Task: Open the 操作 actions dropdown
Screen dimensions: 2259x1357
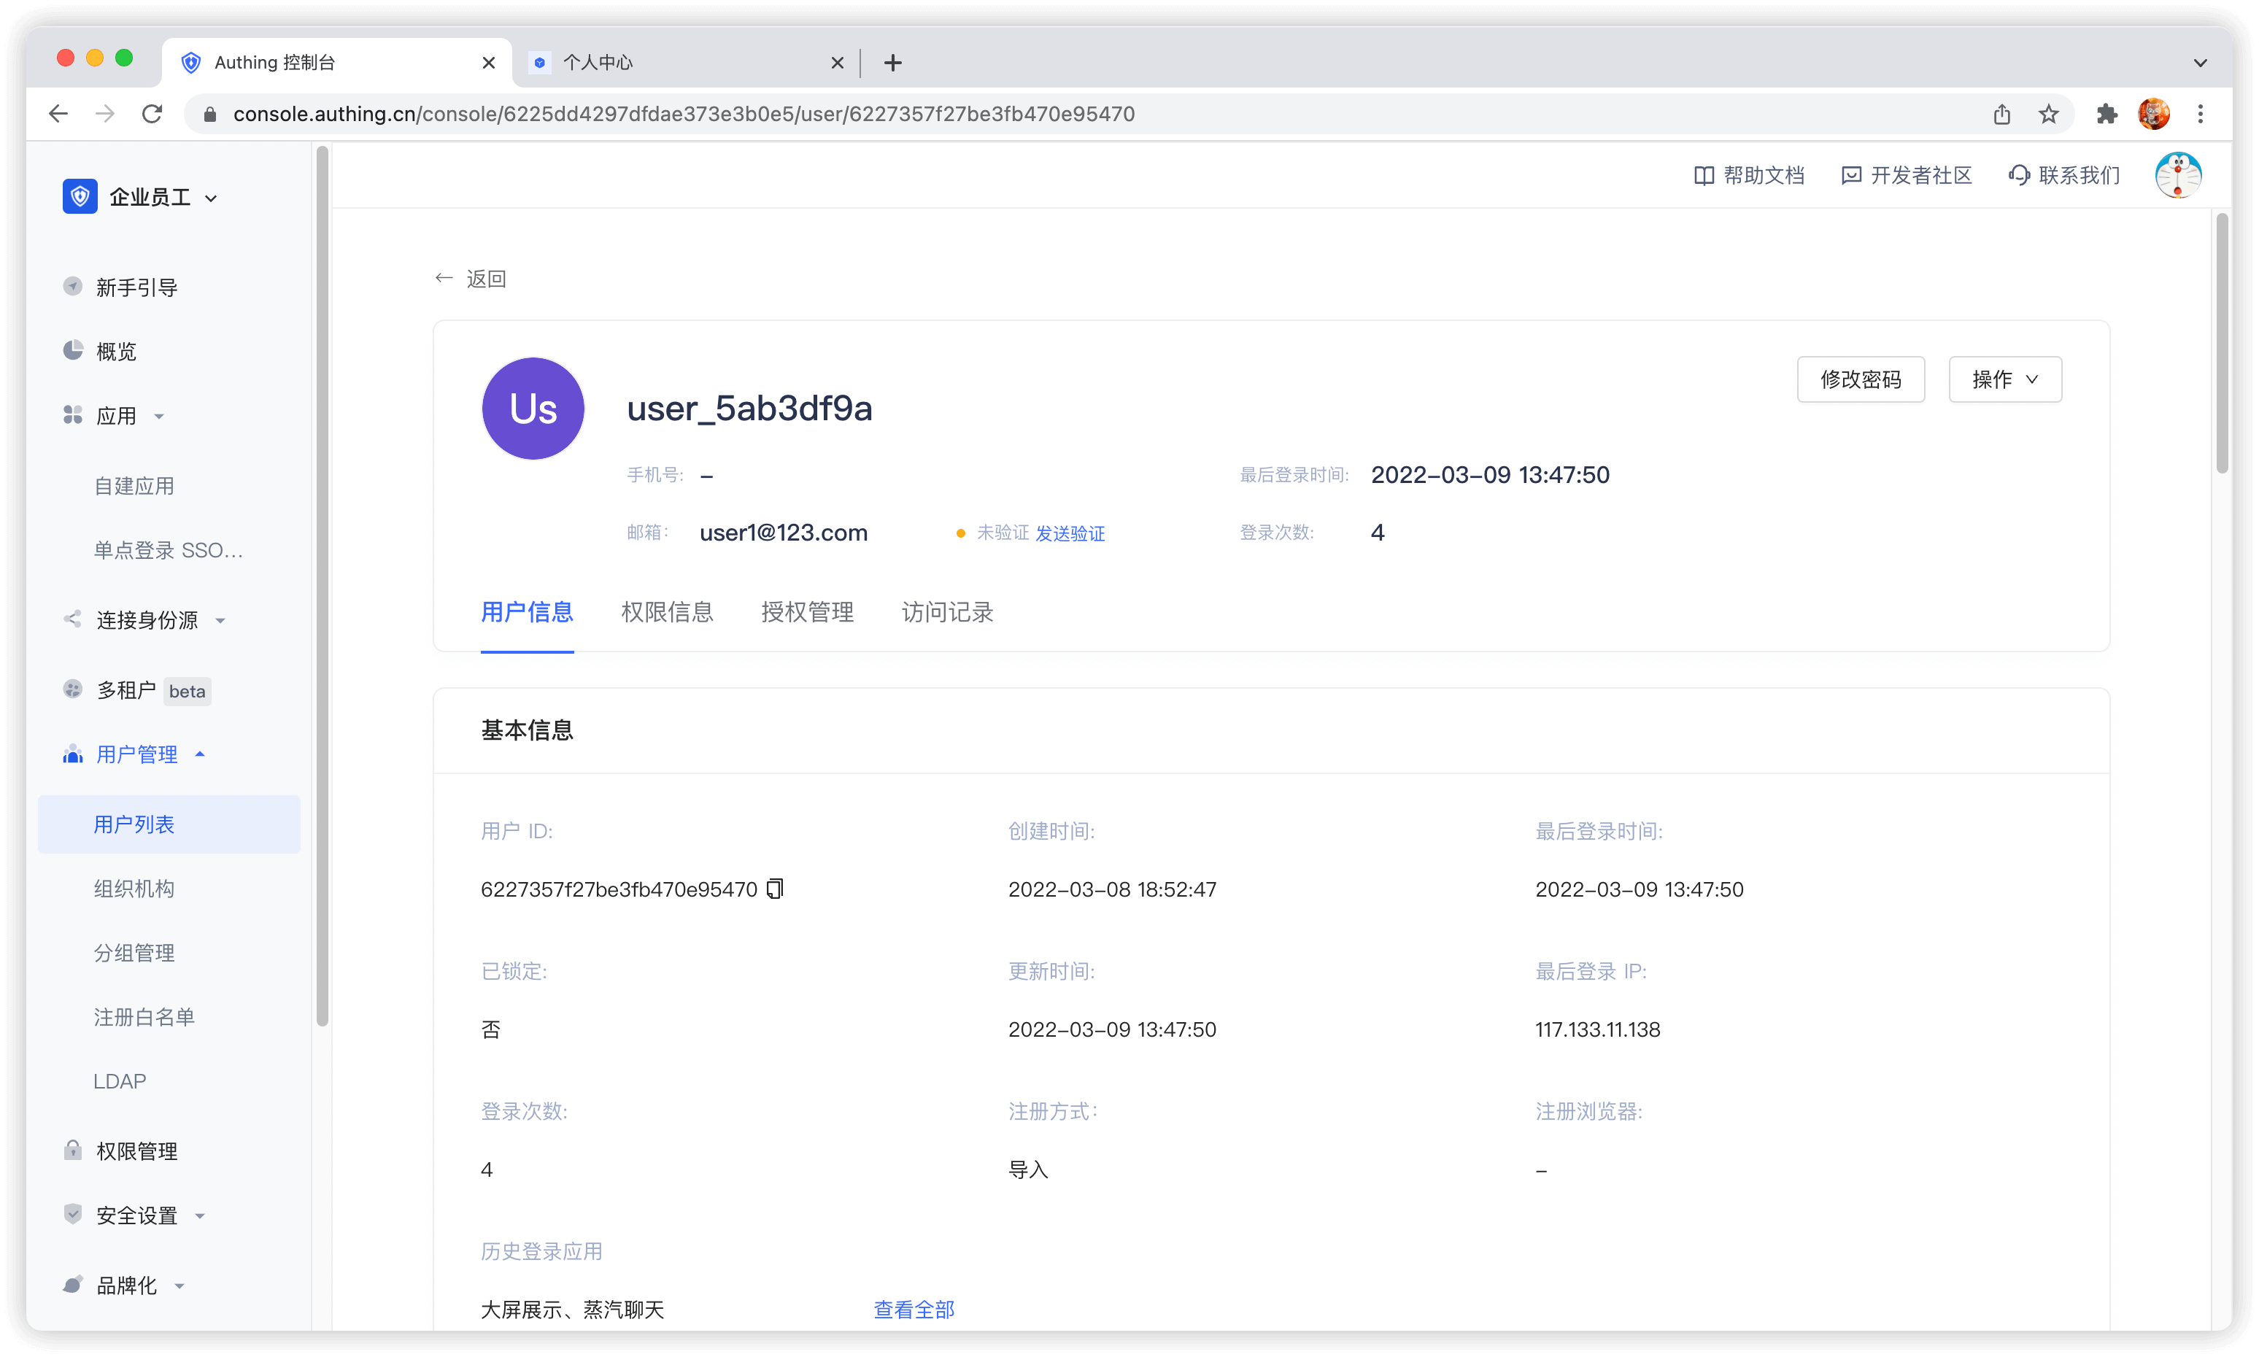Action: click(2005, 379)
